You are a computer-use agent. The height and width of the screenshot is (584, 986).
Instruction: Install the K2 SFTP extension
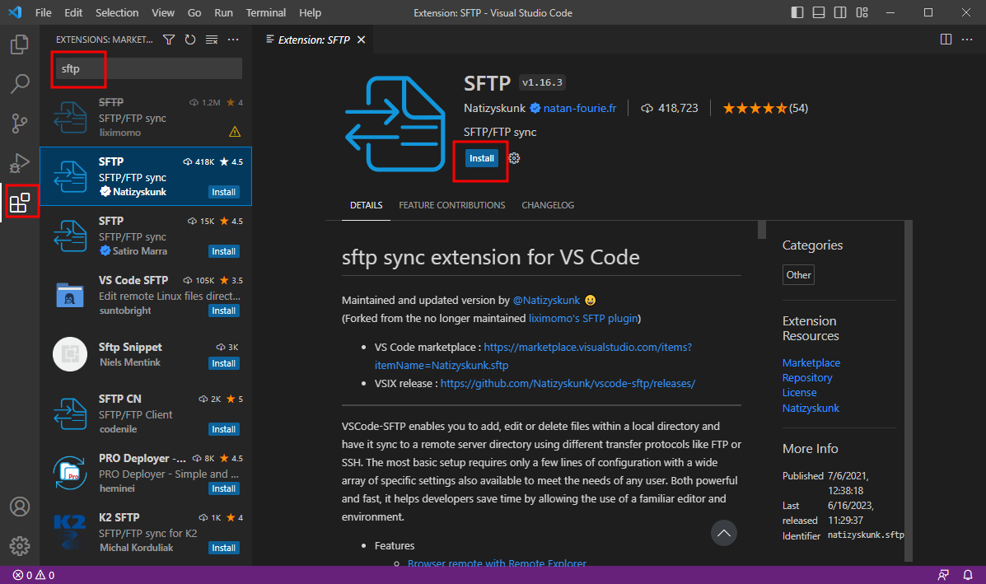(224, 548)
